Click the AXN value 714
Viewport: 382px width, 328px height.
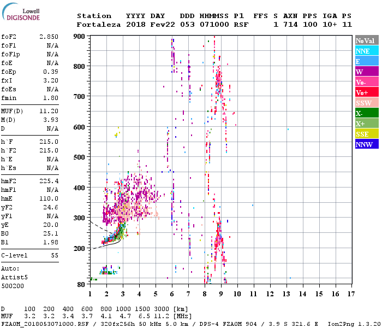point(290,25)
